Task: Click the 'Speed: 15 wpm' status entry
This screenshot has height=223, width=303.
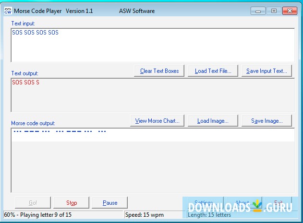Action: pyautogui.click(x=145, y=215)
